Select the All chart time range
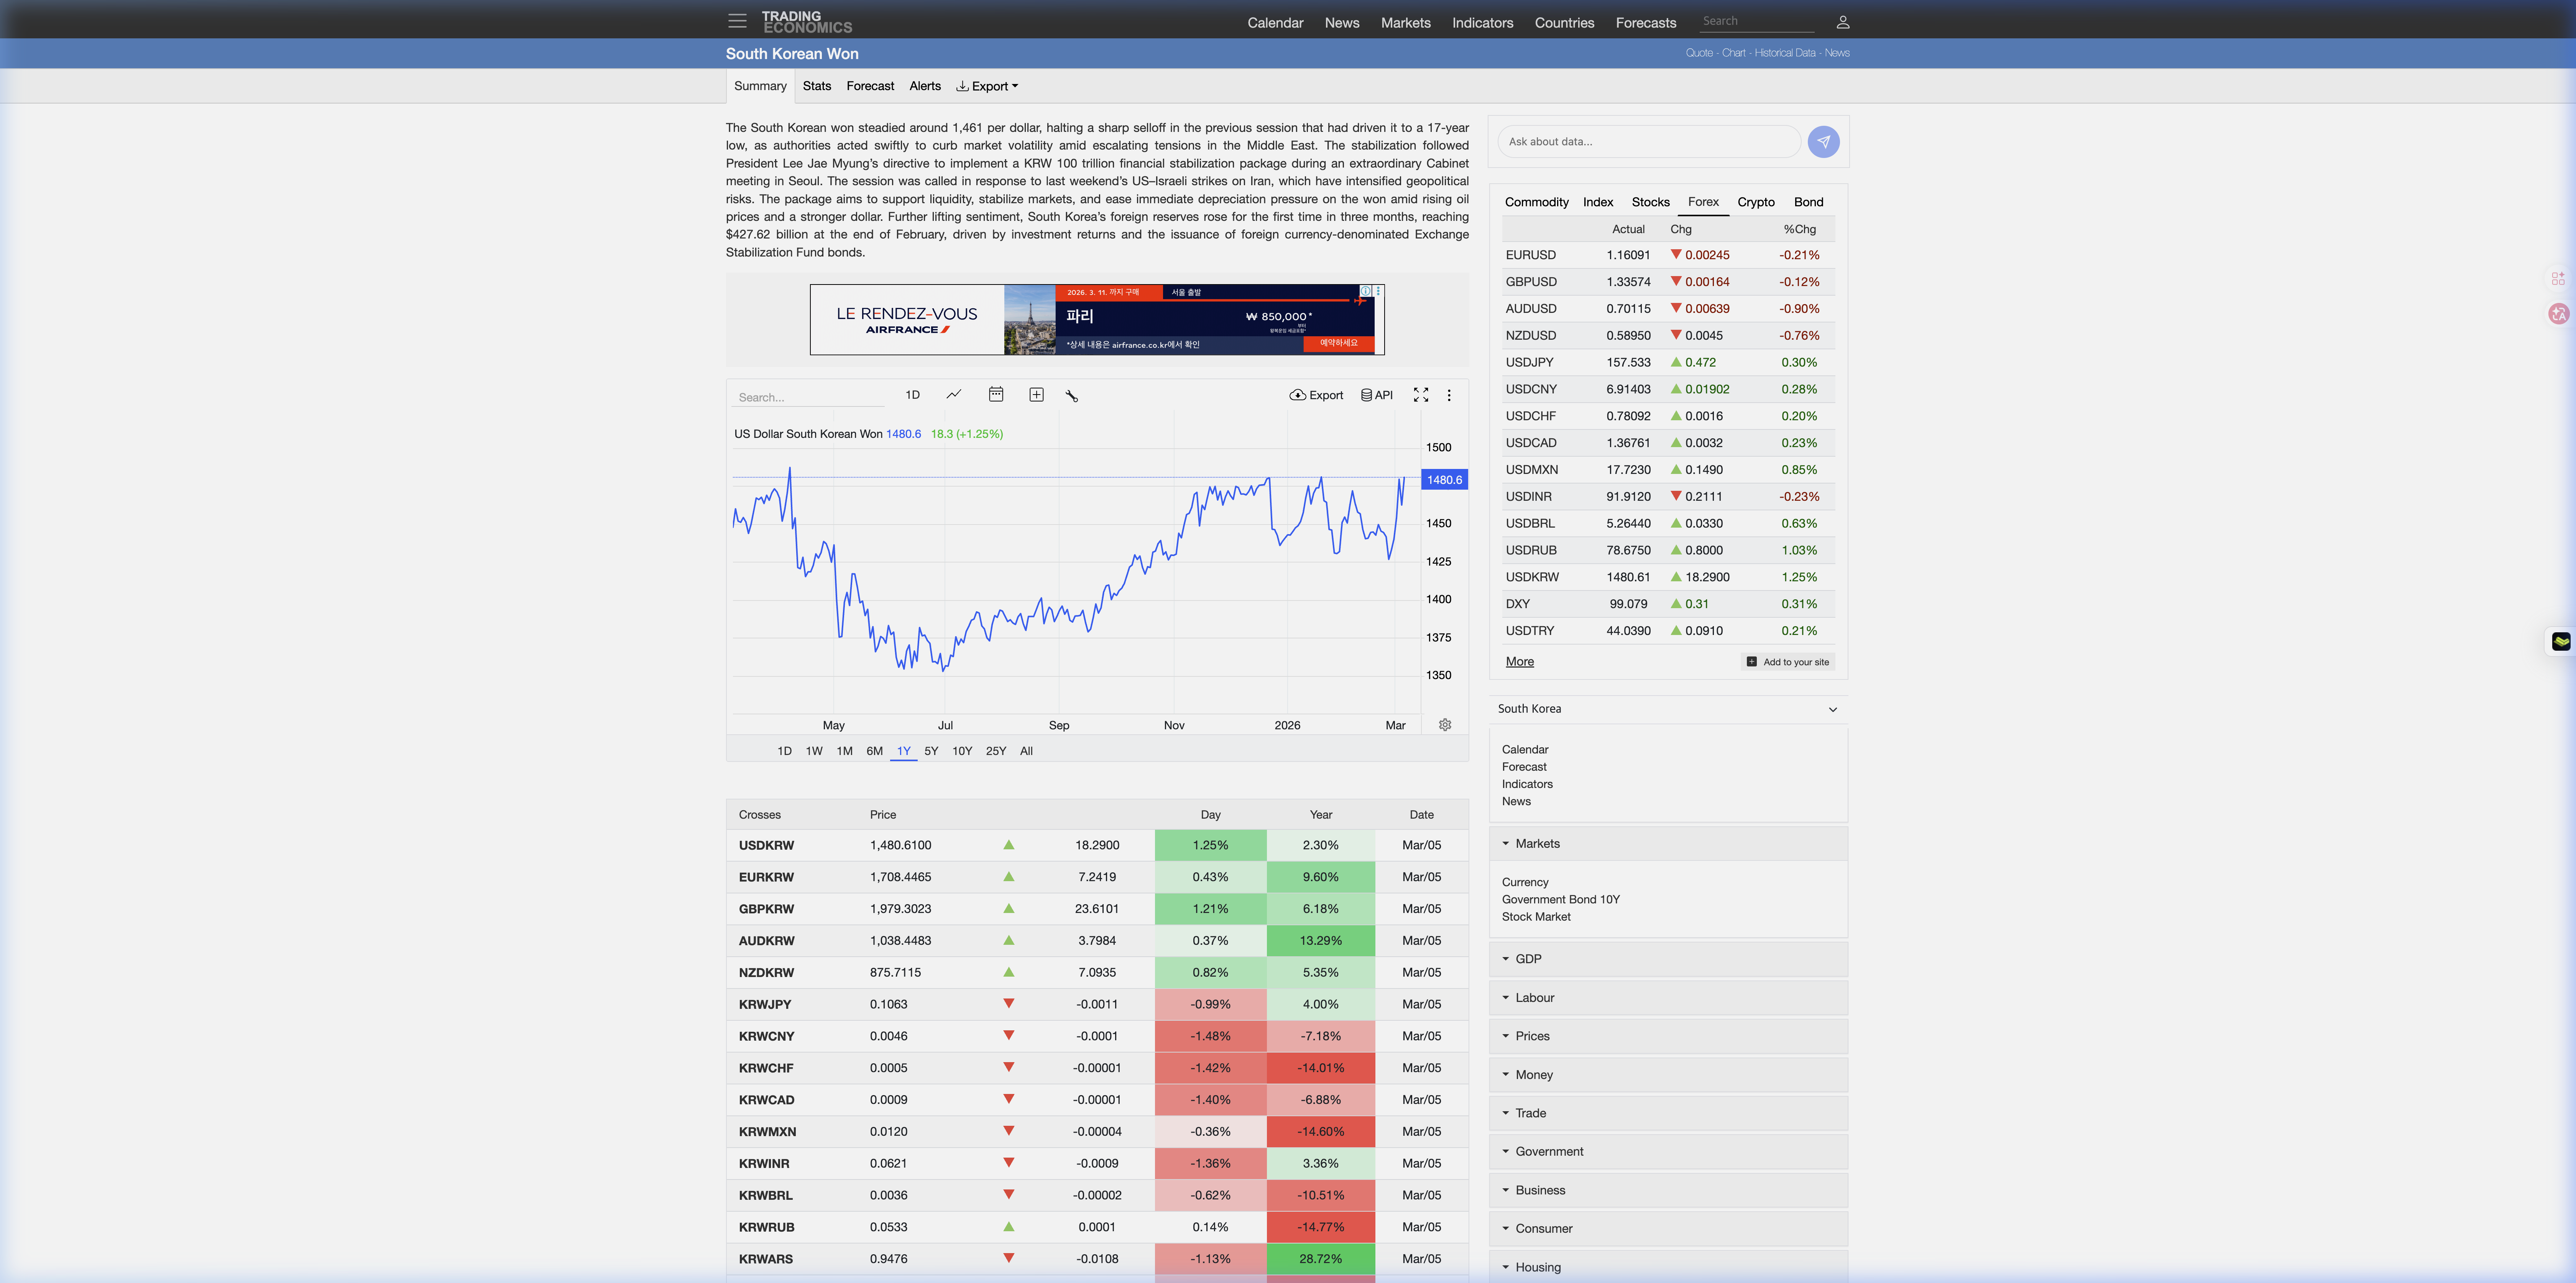Screen dimensions: 2576x1283 [1026, 751]
